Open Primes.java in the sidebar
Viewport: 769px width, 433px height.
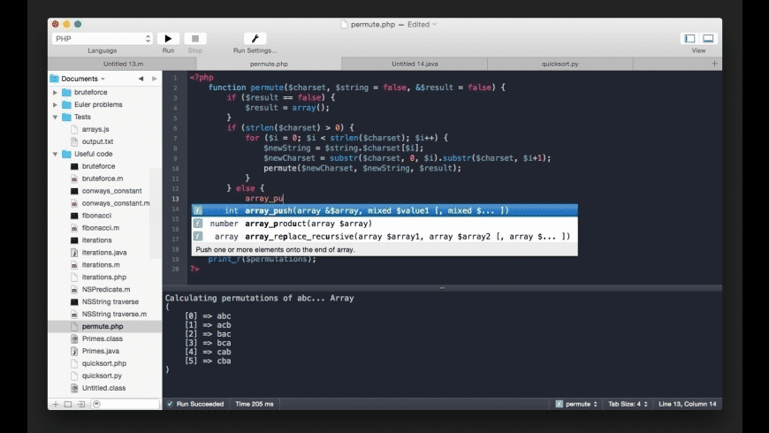coord(101,351)
